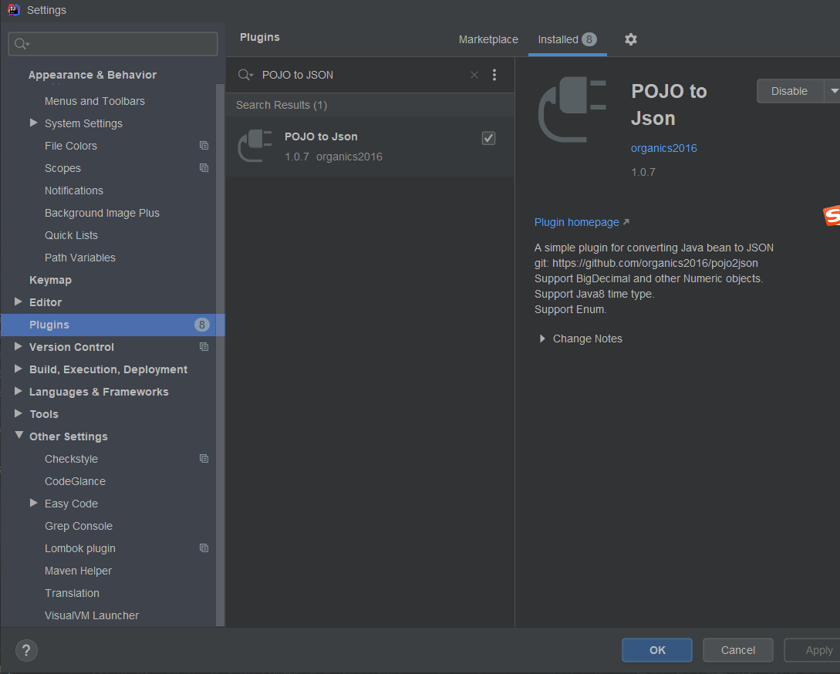Click the settings tree vertical scrollbar

click(220, 355)
